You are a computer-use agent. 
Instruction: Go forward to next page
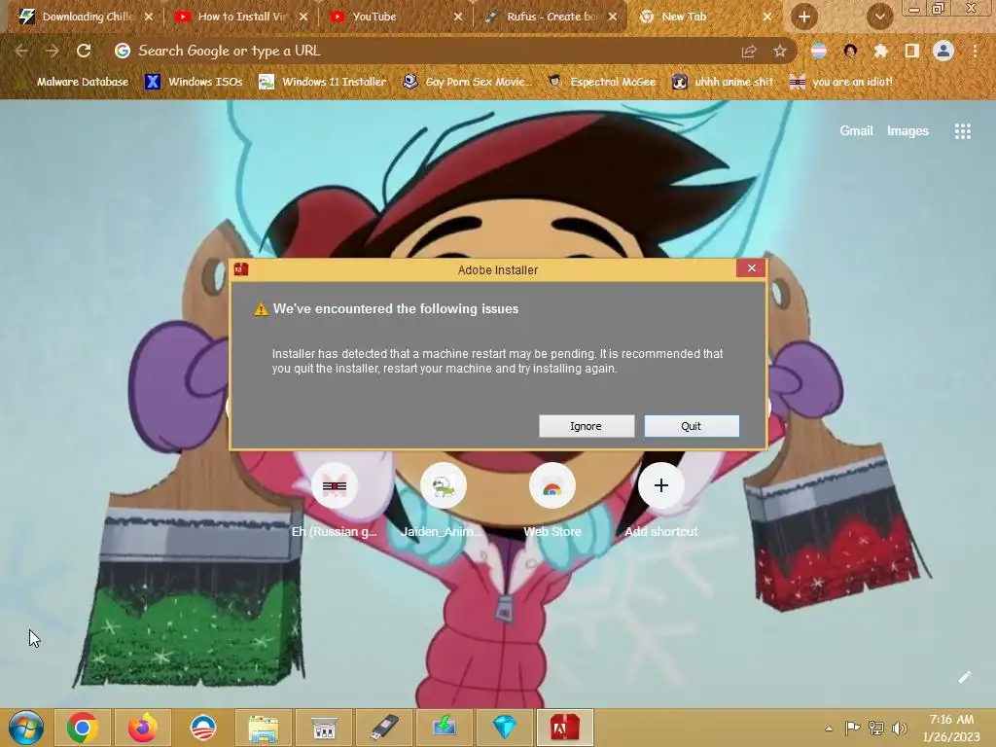(x=53, y=51)
